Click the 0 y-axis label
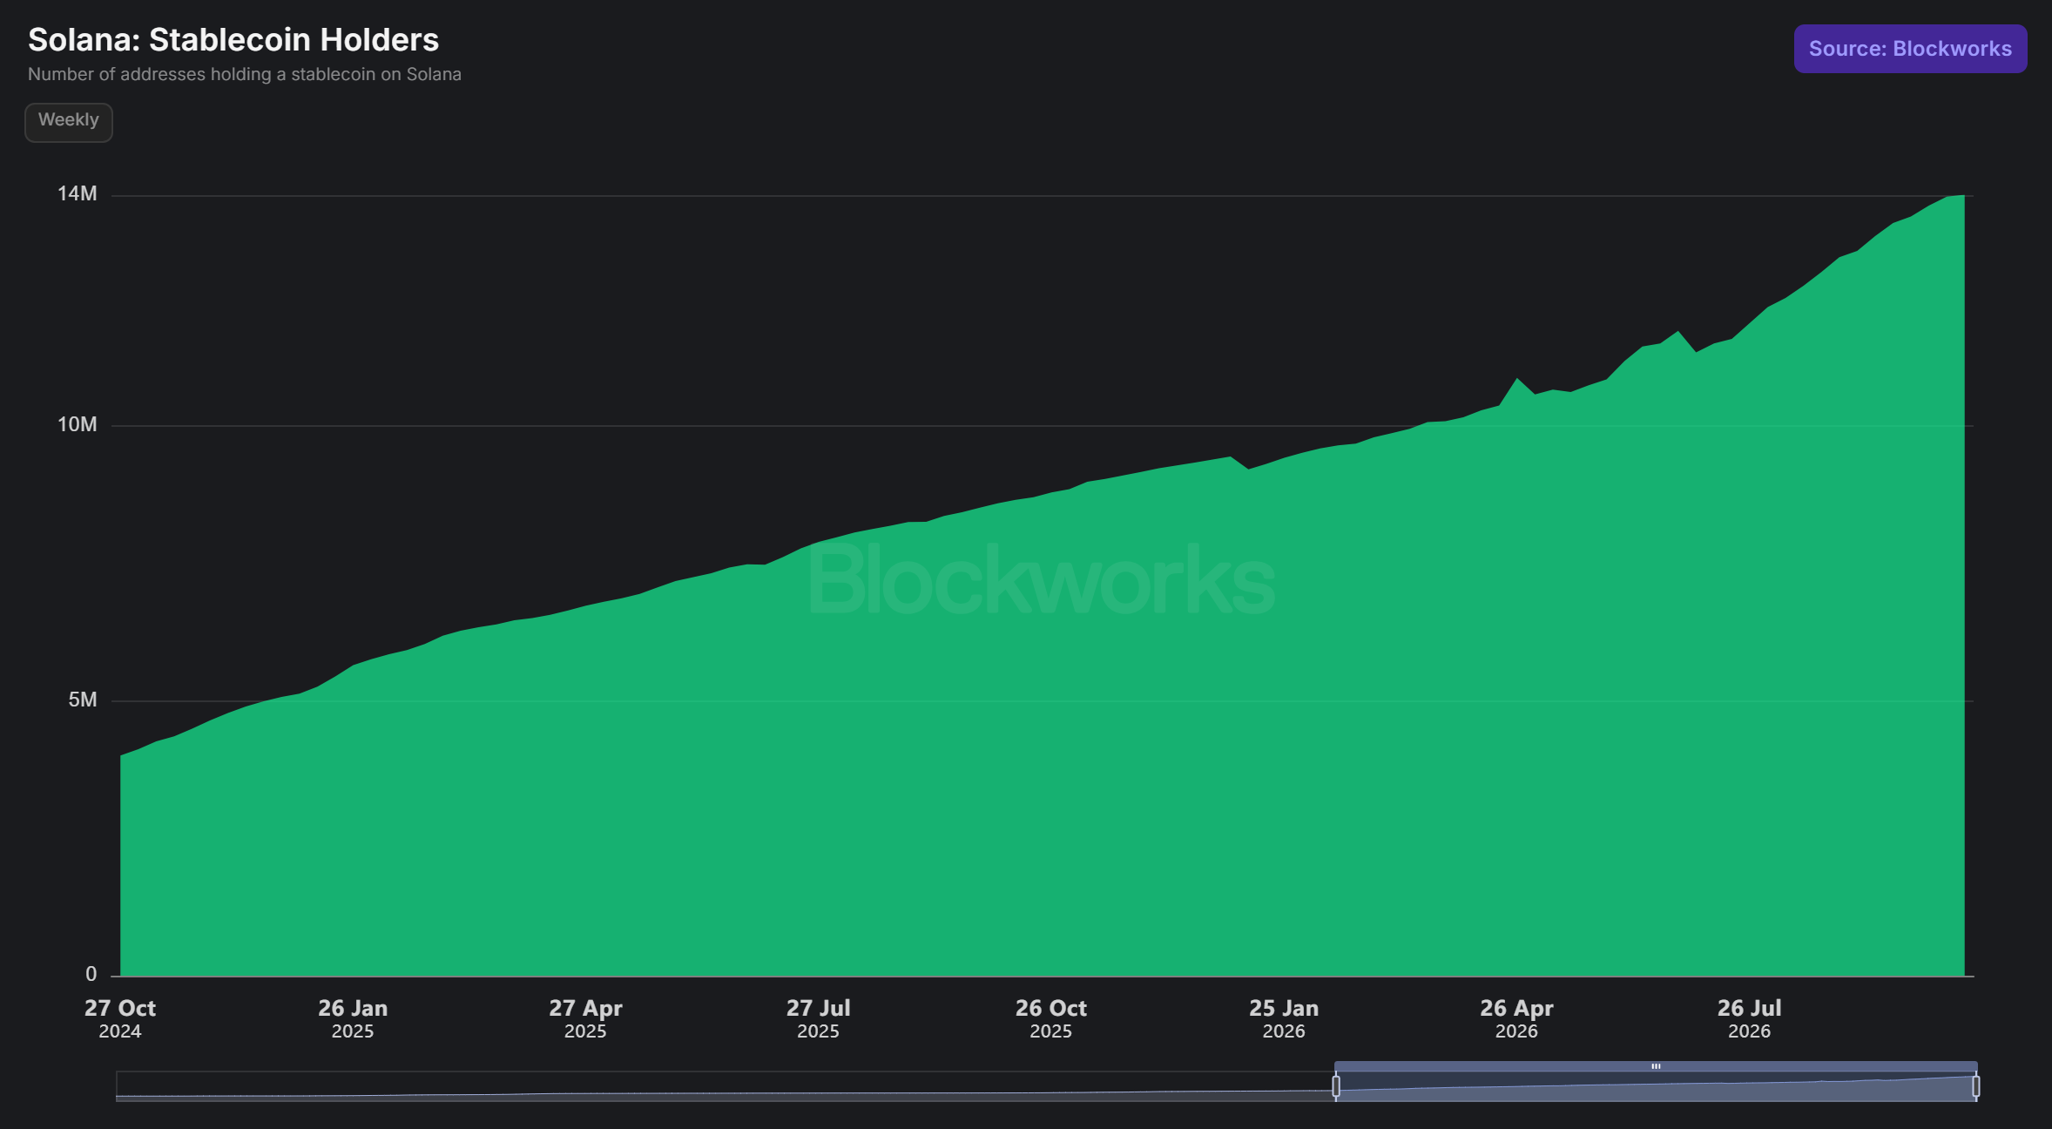 (x=91, y=974)
